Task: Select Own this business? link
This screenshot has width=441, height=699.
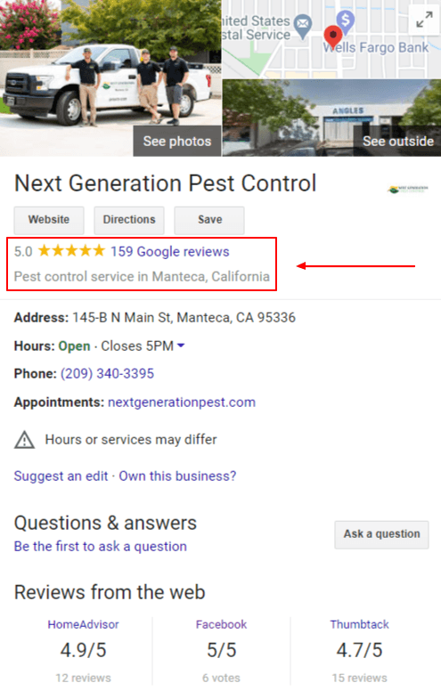Action: click(177, 476)
